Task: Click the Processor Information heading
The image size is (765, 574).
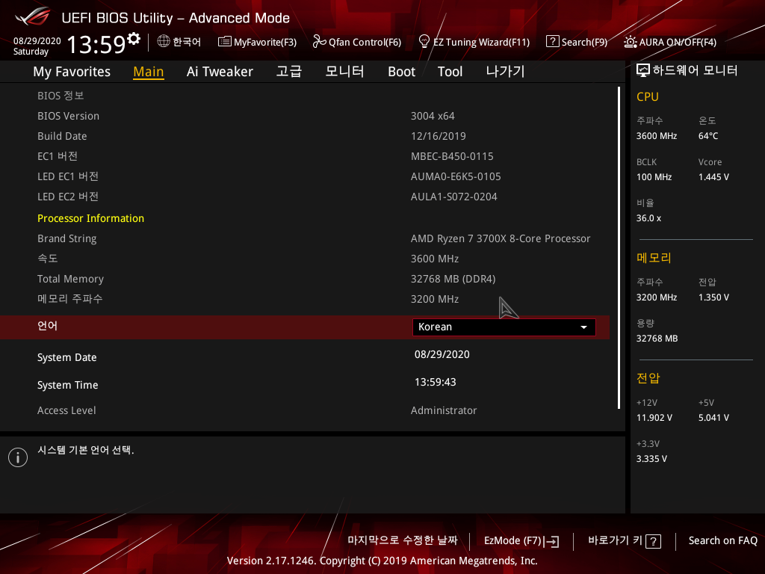Action: pyautogui.click(x=90, y=219)
